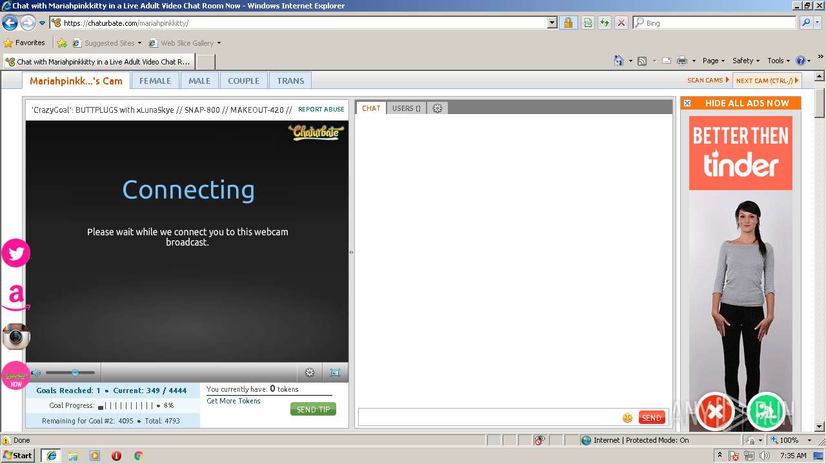Open the Amazon wishlist icon
Viewport: 826px width, 464px height.
click(x=15, y=297)
